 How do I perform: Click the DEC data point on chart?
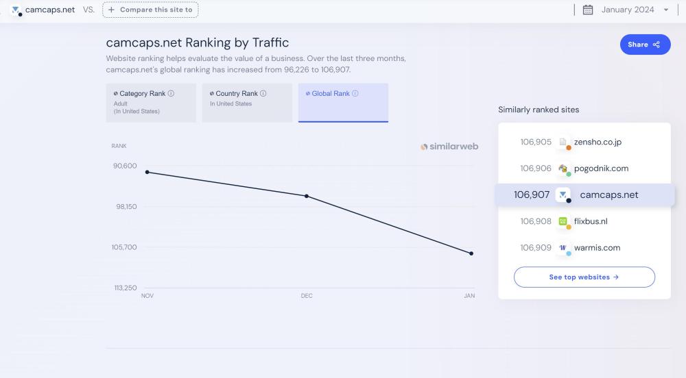coord(307,196)
